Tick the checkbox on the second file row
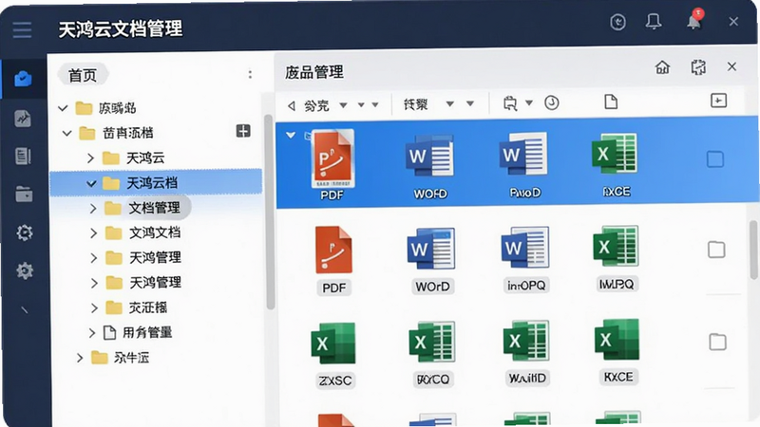 (716, 250)
